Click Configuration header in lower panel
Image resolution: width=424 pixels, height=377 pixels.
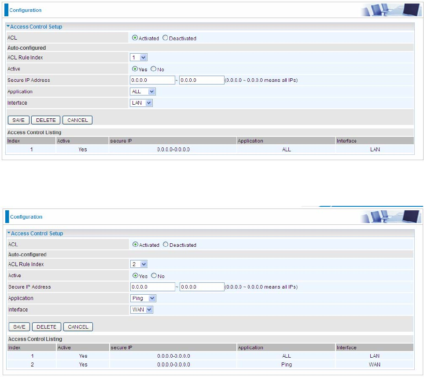click(x=26, y=217)
